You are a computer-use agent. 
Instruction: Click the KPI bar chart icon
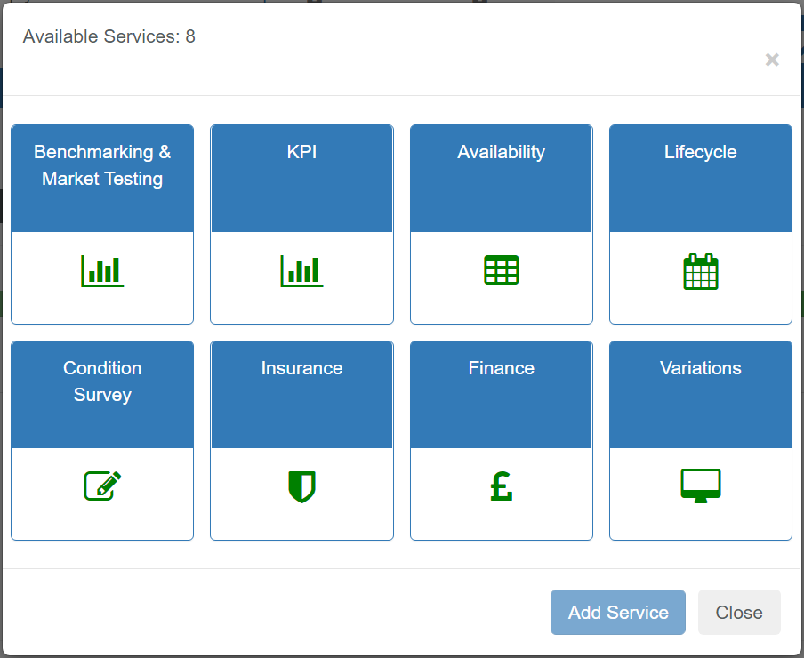pos(302,271)
